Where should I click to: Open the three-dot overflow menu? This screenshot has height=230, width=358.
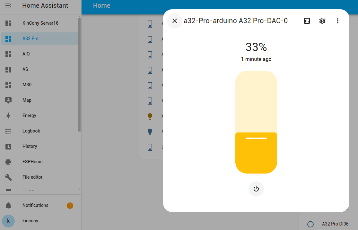pos(337,21)
